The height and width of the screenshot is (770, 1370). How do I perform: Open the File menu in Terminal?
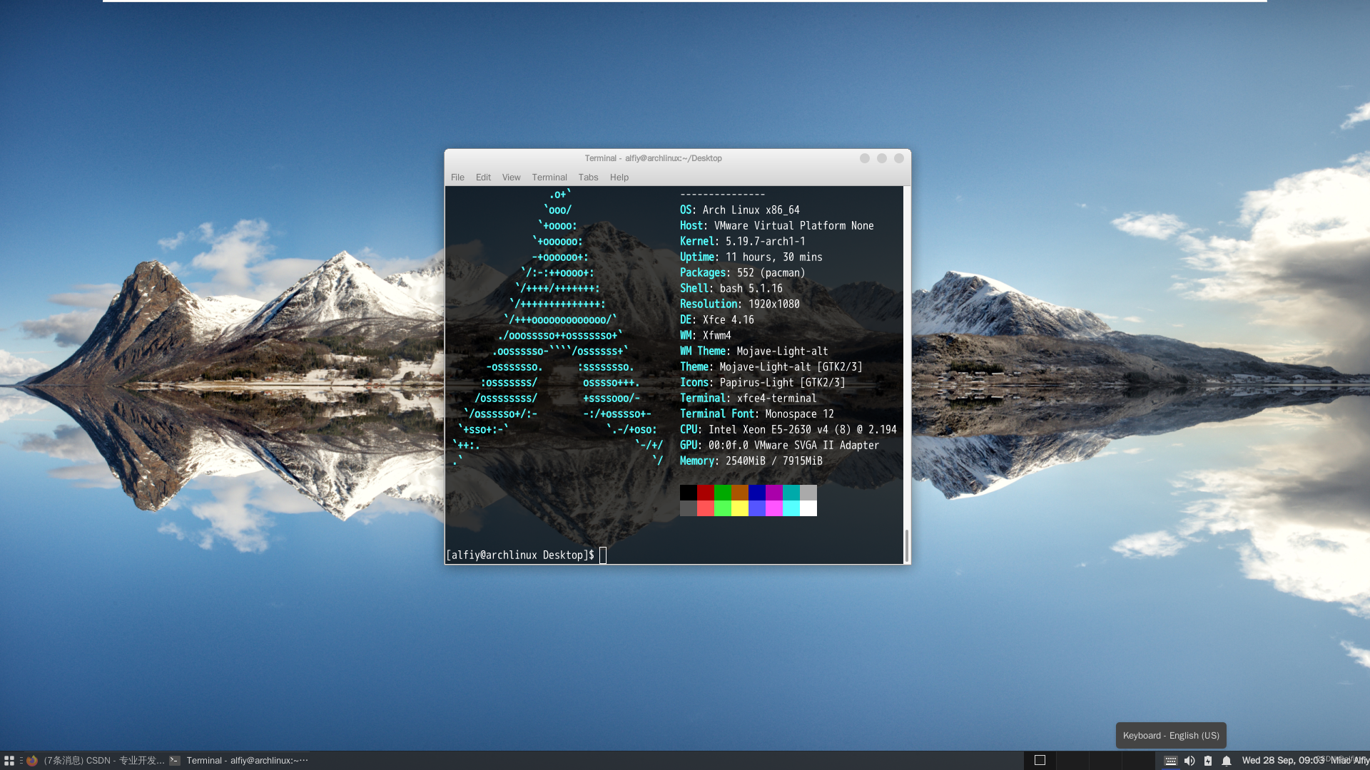point(457,177)
